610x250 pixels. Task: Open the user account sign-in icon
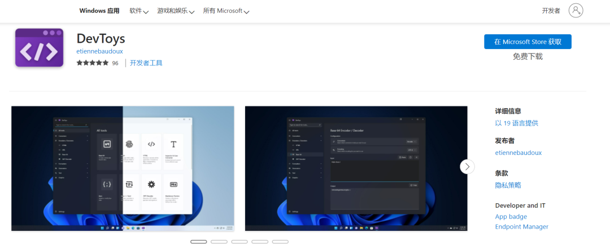click(576, 11)
